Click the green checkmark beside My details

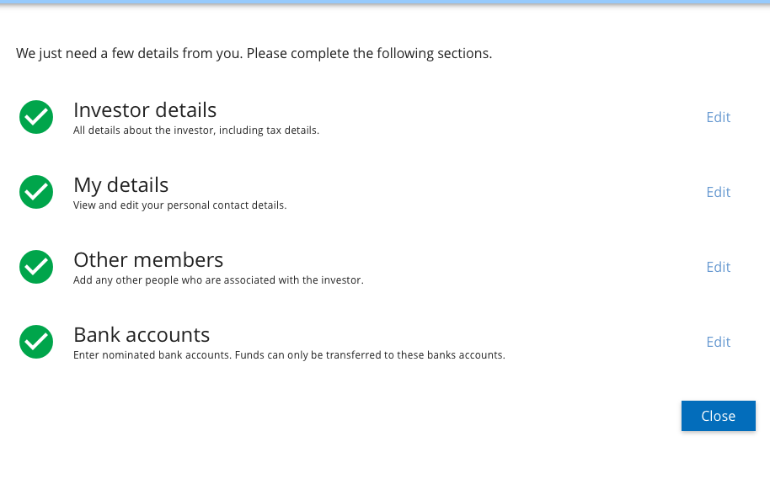click(x=36, y=192)
